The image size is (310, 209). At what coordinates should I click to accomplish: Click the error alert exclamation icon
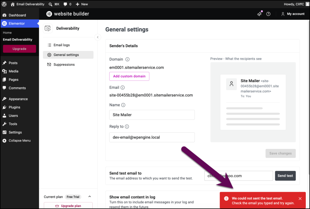[x=226, y=198]
